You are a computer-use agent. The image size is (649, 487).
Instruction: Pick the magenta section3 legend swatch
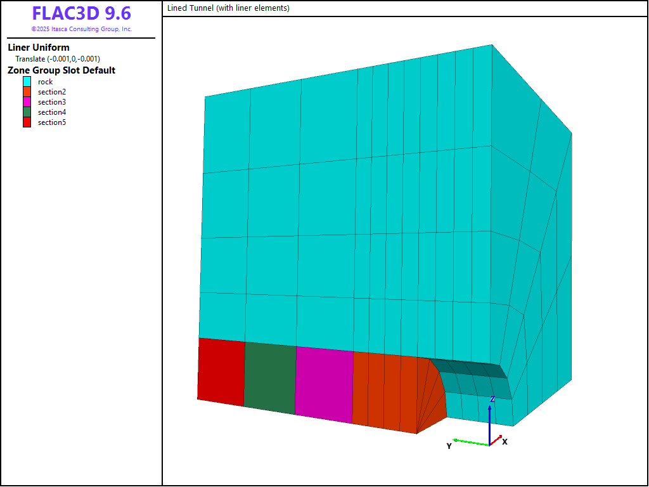(27, 102)
